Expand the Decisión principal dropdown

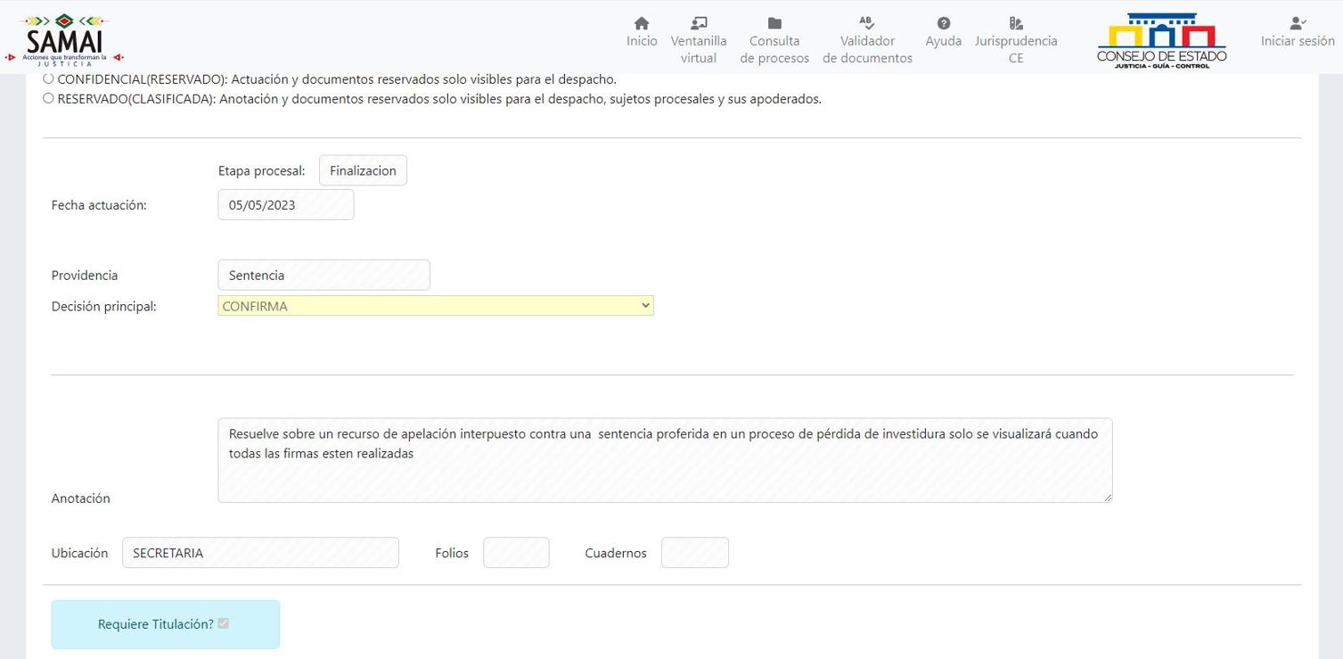click(435, 306)
